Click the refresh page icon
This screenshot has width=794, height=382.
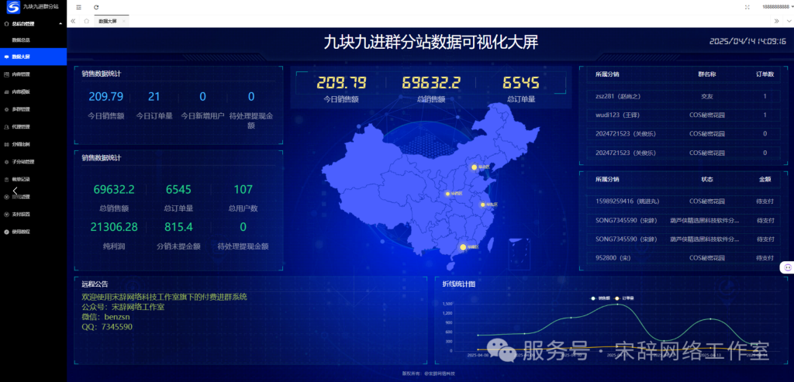(x=96, y=7)
